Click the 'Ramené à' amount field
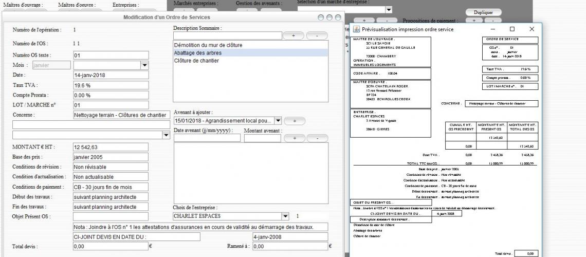Image resolution: width=586 pixels, height=257 pixels. [x=290, y=247]
